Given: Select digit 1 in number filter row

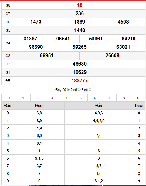Looking at the screenshot, I should 23,98.
